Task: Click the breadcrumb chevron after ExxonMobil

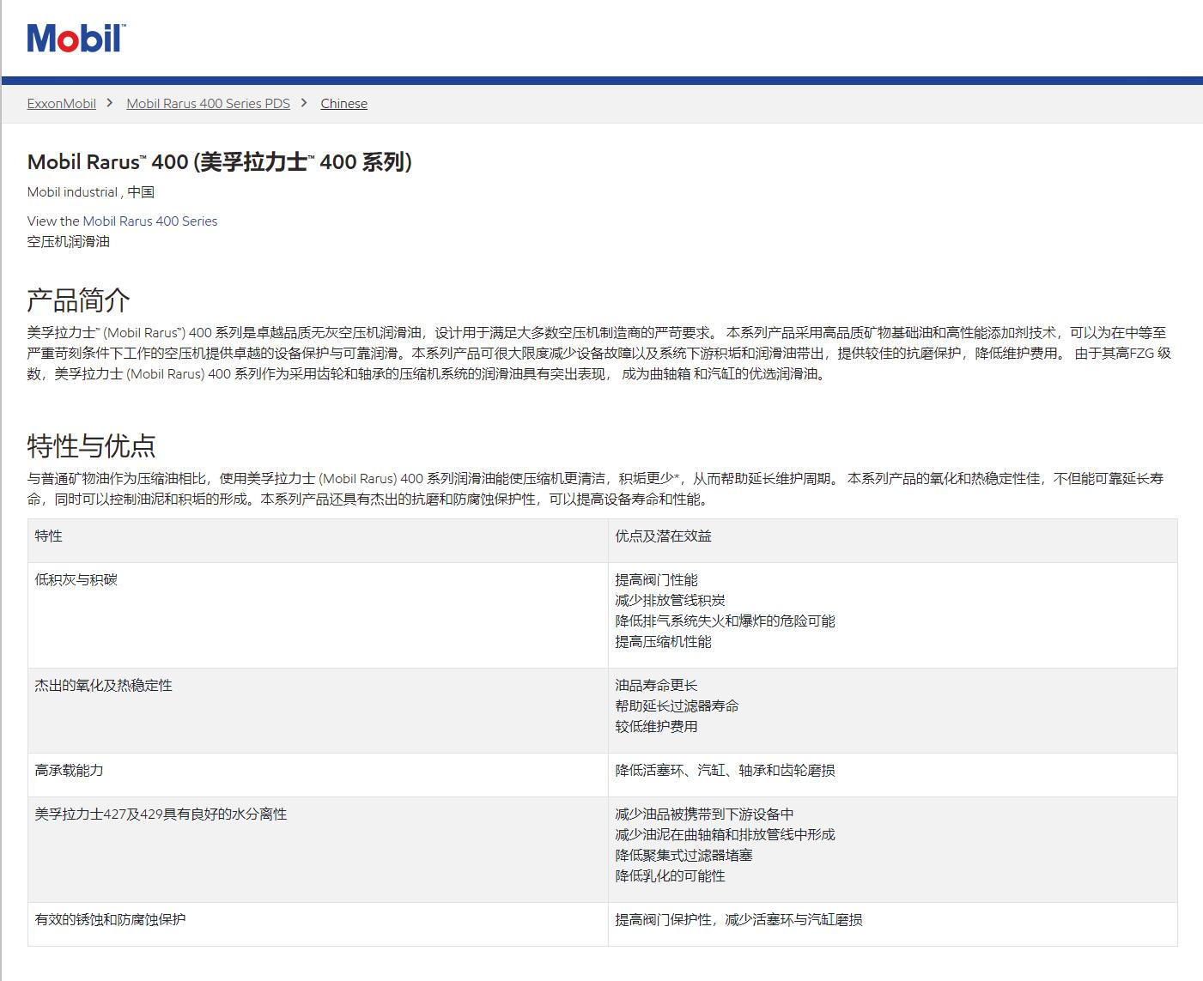Action: pos(110,103)
